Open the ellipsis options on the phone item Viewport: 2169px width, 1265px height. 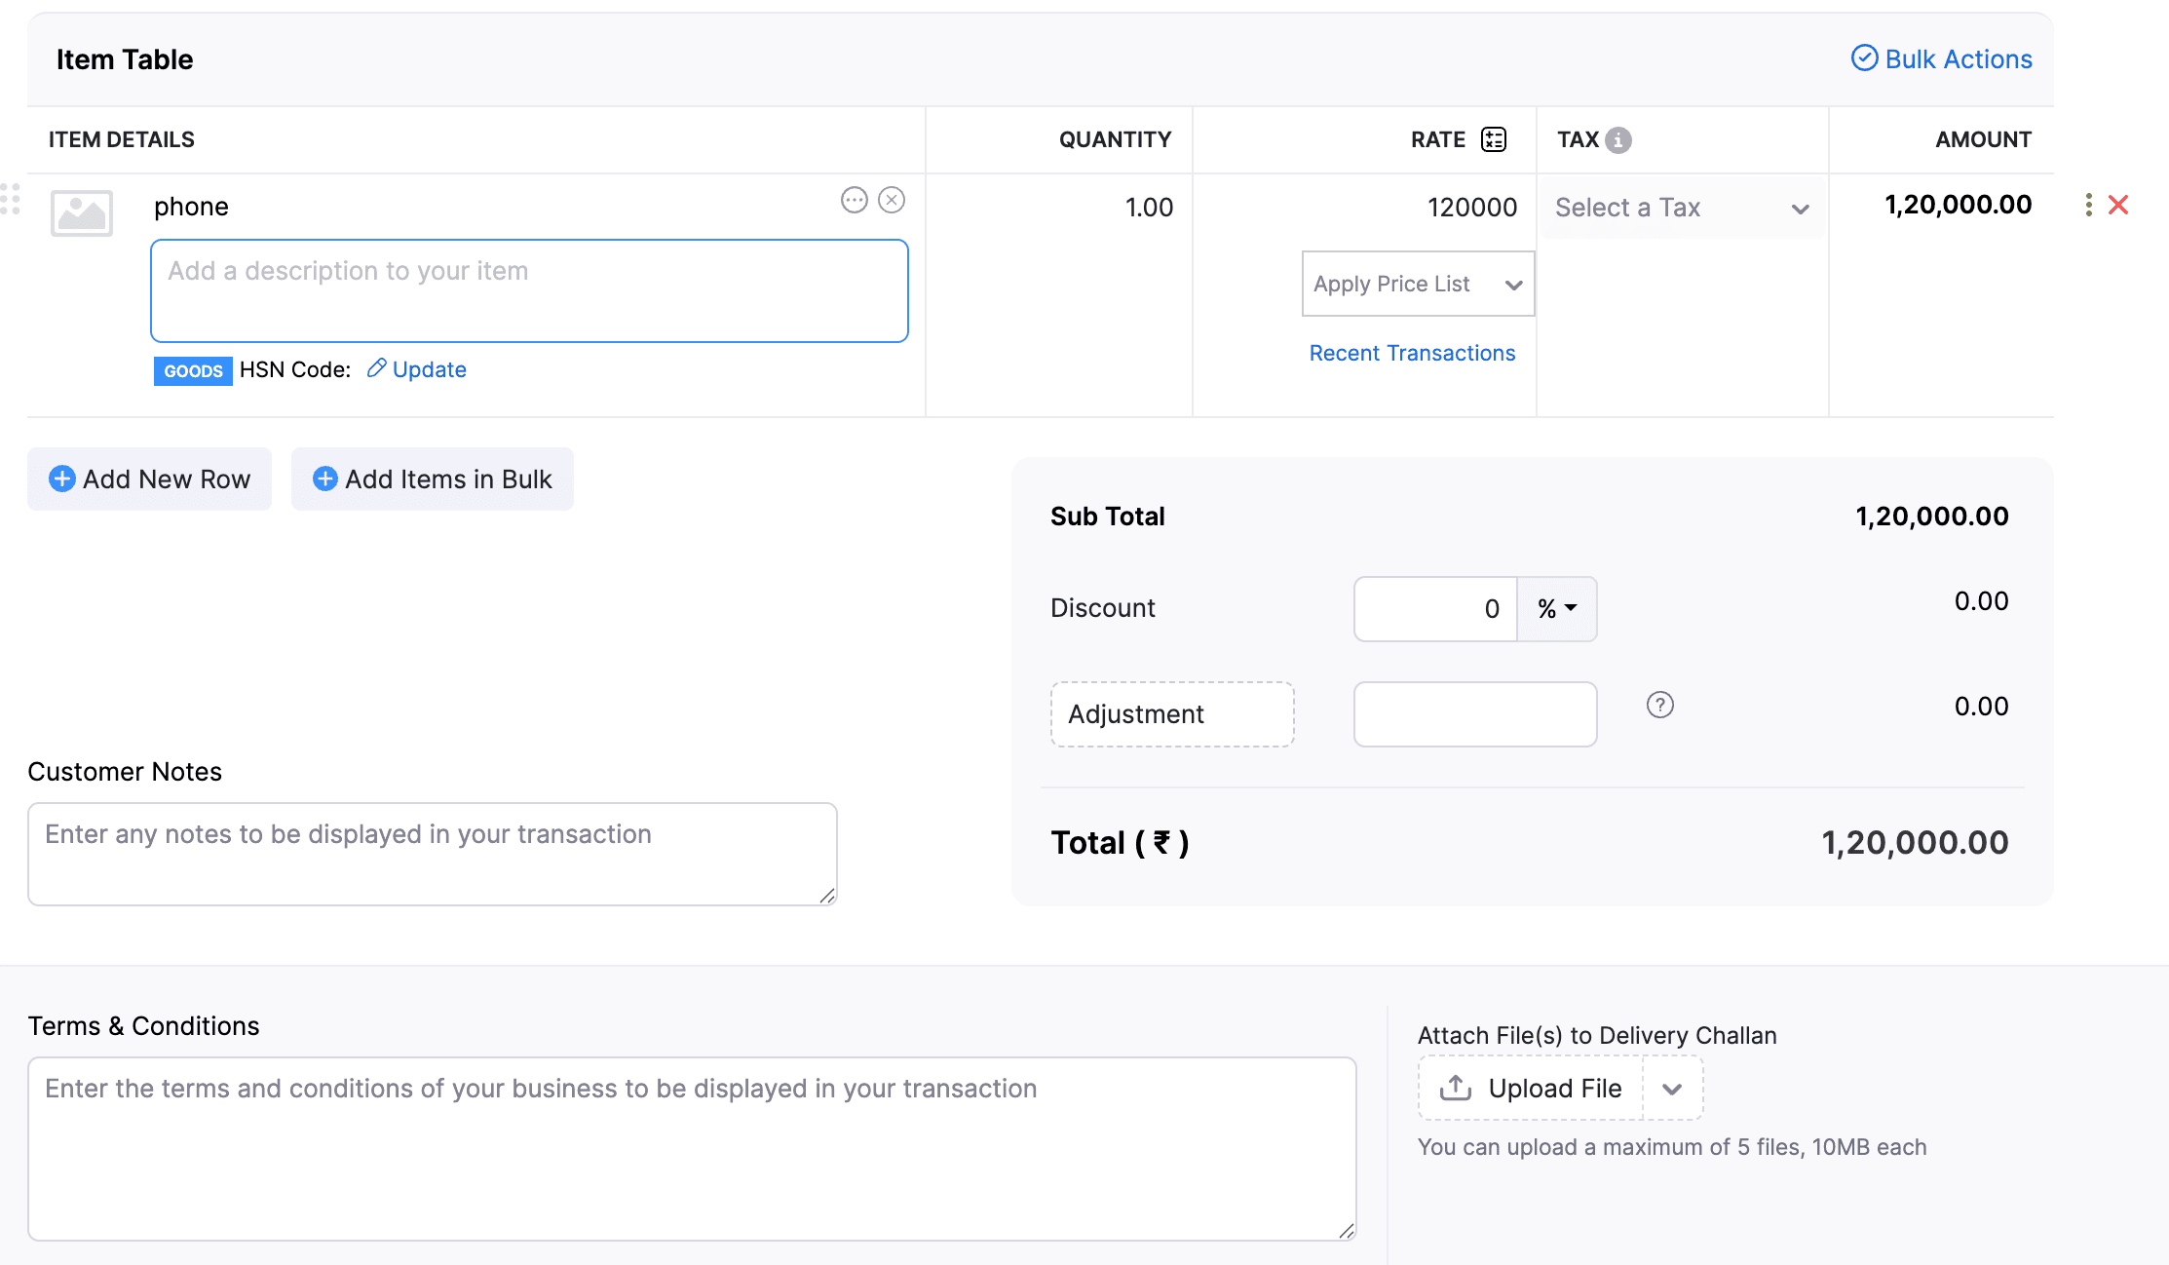(855, 200)
